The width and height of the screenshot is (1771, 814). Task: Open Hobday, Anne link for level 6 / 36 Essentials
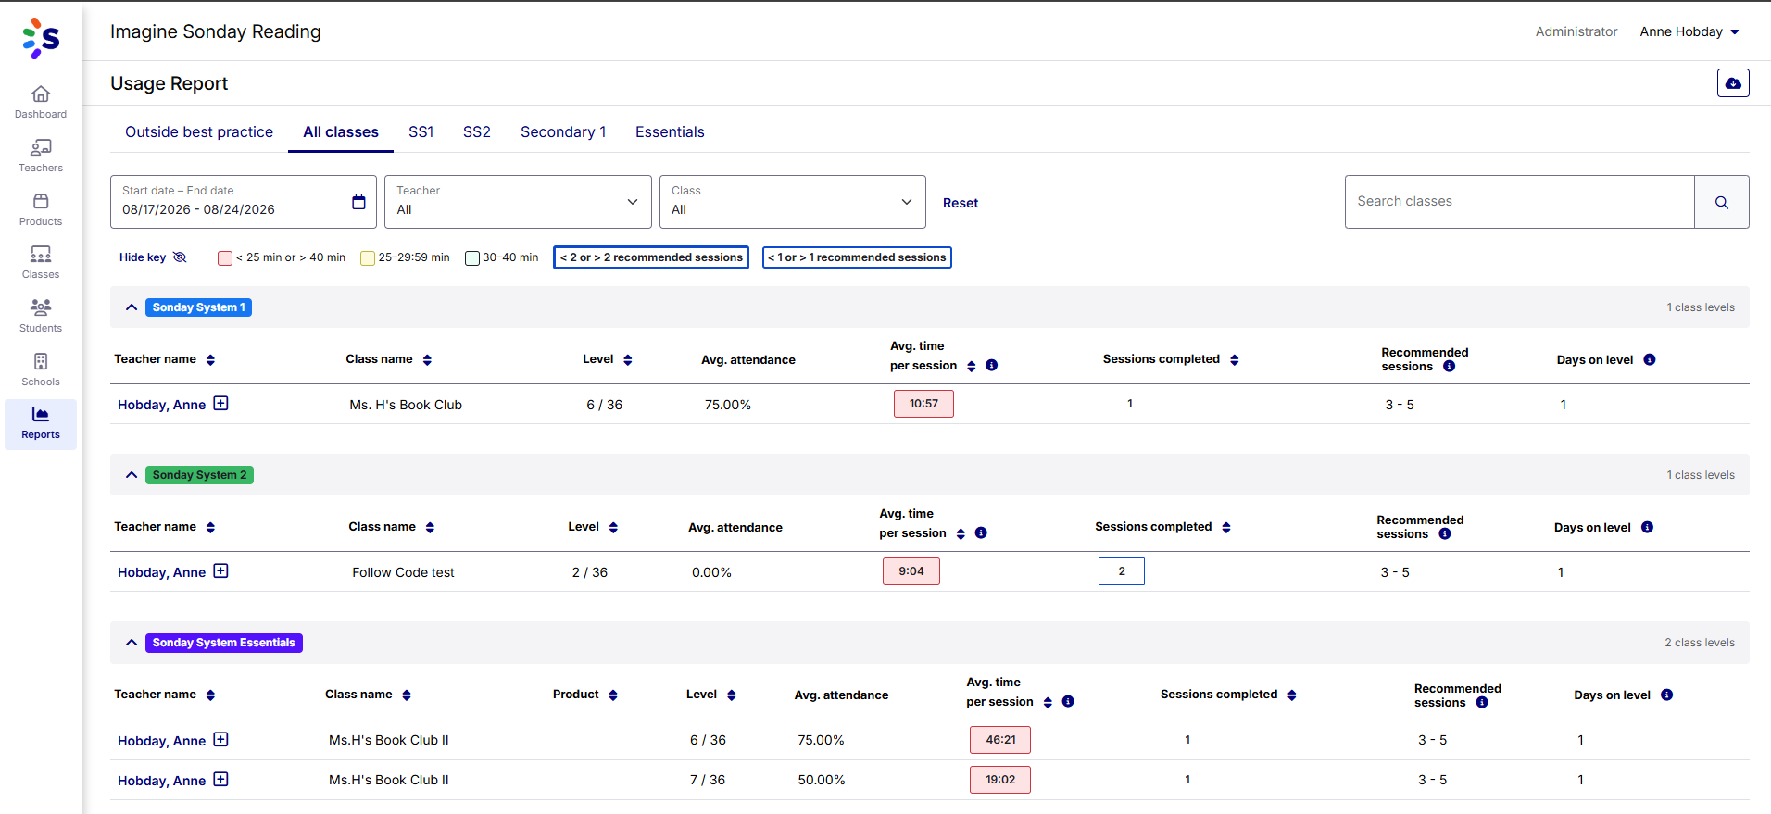[161, 741]
